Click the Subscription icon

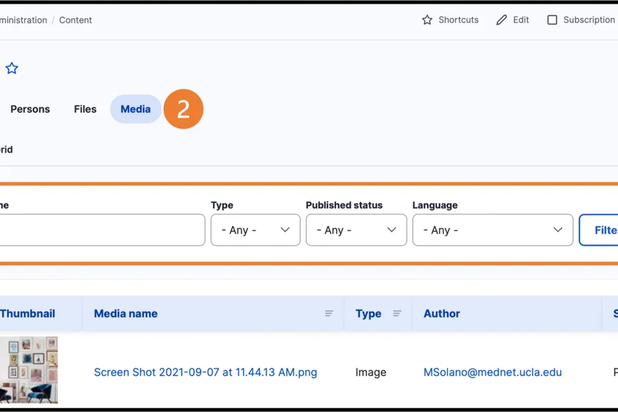click(x=552, y=20)
